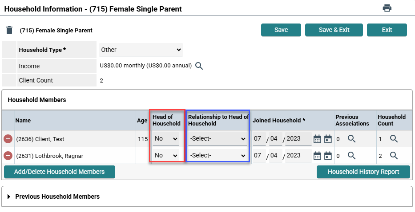Open calendar picker for Client, Test joined date
Viewport: 415px width, 212px height.
pos(317,139)
